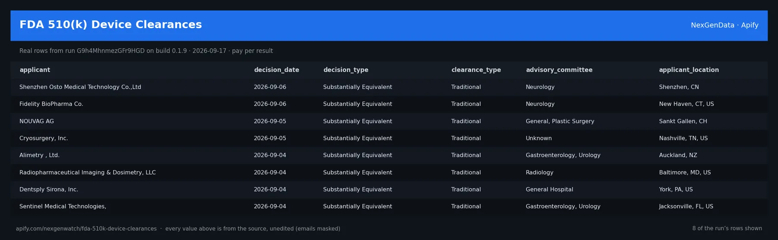Select the Cryosurgery, Inc. applicant cell
The height and width of the screenshot is (240, 778).
(x=44, y=138)
